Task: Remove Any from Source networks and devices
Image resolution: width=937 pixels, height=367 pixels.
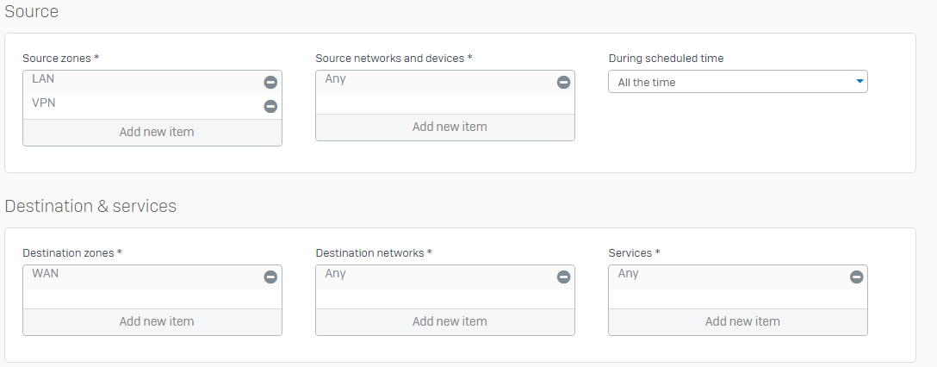Action: coord(563,83)
